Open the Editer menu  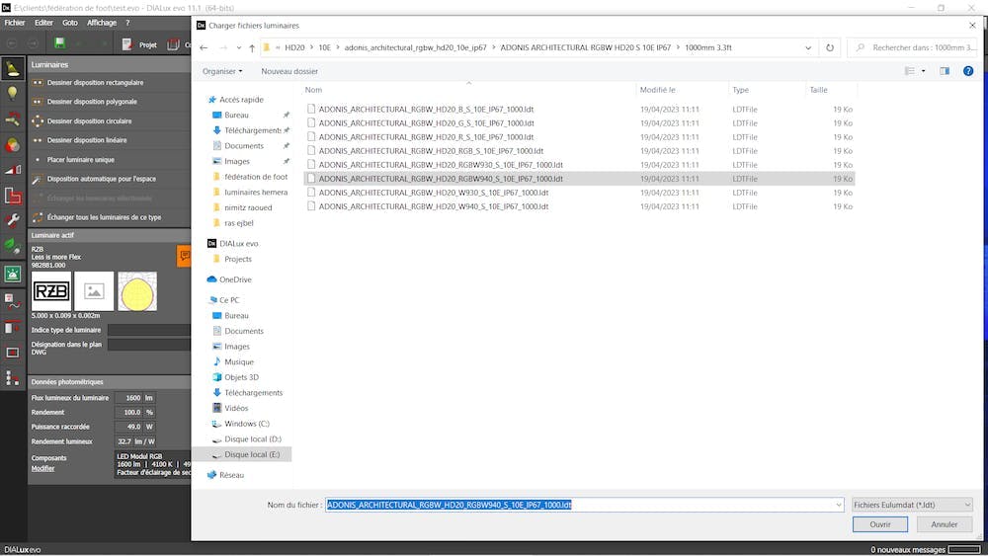pos(43,23)
